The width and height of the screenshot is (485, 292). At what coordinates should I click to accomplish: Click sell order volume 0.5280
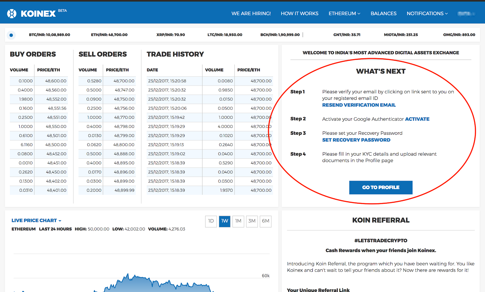pyautogui.click(x=94, y=81)
